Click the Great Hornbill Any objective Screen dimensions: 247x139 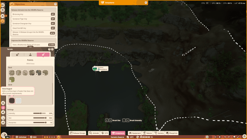(x=33, y=28)
